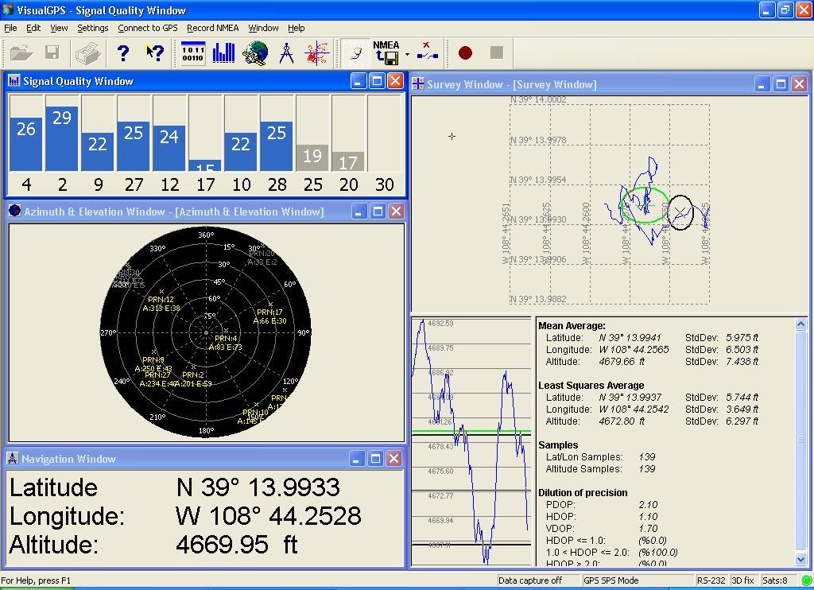Click the Navigation Window title icon
The width and height of the screenshot is (814, 590).
point(13,458)
